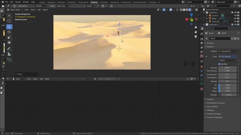Click the X axis on the navigation gizmo
Image resolution: width=241 pixels, height=135 pixels.
coord(187,19)
